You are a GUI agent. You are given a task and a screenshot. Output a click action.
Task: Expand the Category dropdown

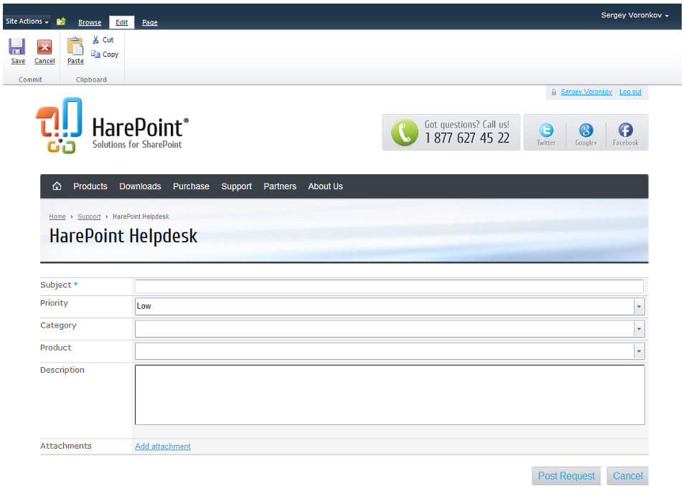point(639,328)
